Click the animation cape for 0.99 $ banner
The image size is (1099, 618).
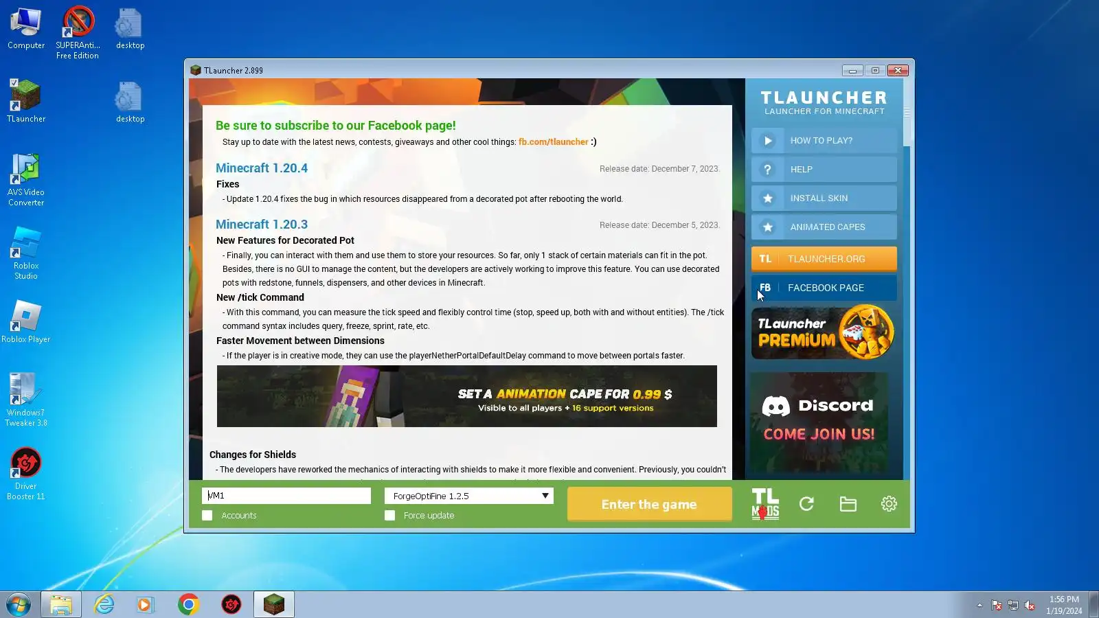467,396
